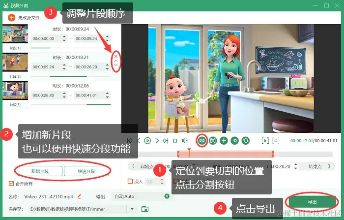The image size is (344, 220).
Task: Move segment 2 up with the chevron
Action: tap(116, 61)
